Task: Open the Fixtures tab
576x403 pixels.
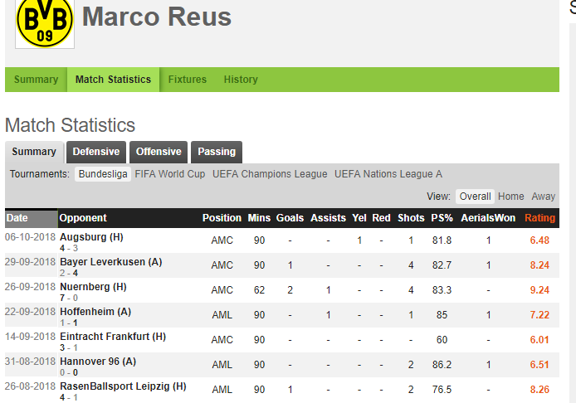Action: tap(188, 80)
